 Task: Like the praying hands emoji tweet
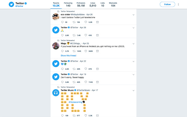point(86,35)
